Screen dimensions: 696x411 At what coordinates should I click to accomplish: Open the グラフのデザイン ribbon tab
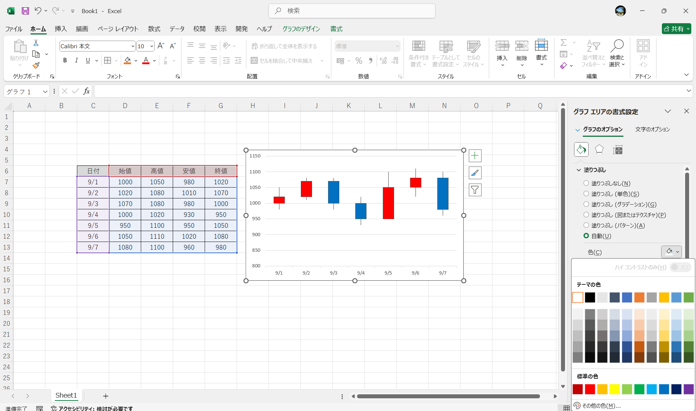point(301,29)
